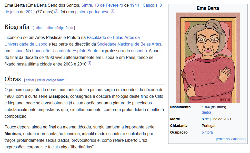Open the Ema Berta portrait illustration
The height and width of the screenshot is (153, 250).
(x=208, y=58)
